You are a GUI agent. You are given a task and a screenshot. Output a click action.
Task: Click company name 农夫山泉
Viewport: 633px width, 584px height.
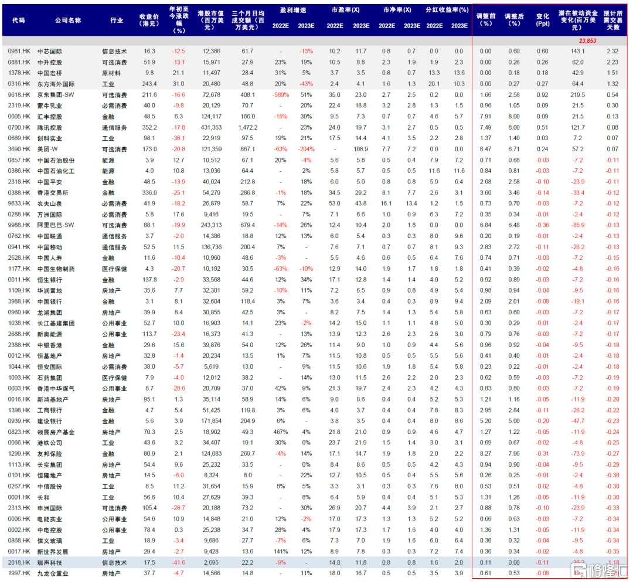tap(50, 204)
